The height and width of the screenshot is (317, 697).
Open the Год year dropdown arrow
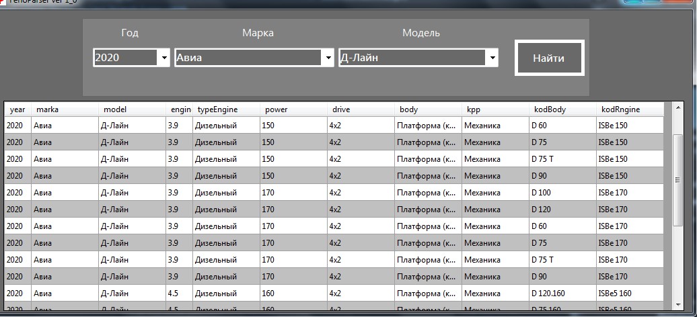tap(164, 58)
